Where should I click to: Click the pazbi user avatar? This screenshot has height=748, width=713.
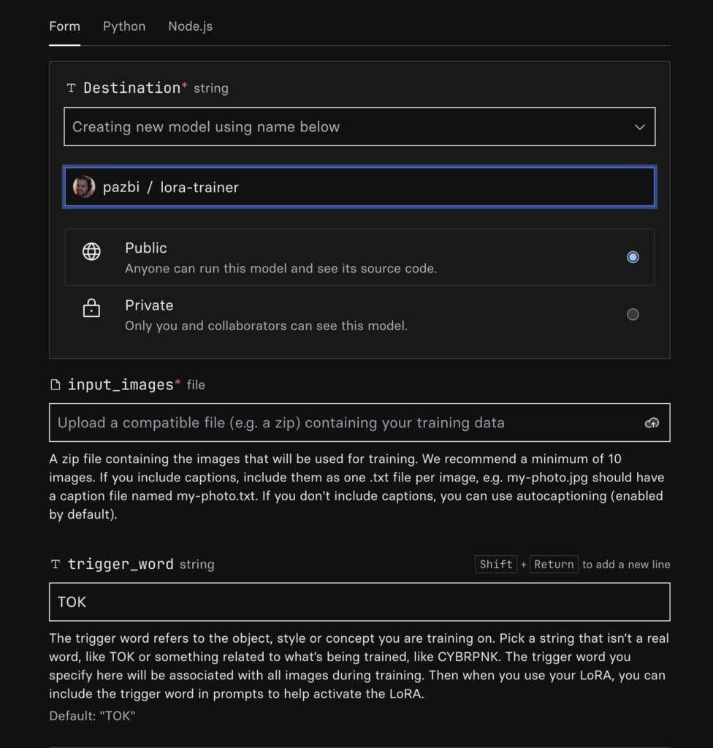pos(84,187)
